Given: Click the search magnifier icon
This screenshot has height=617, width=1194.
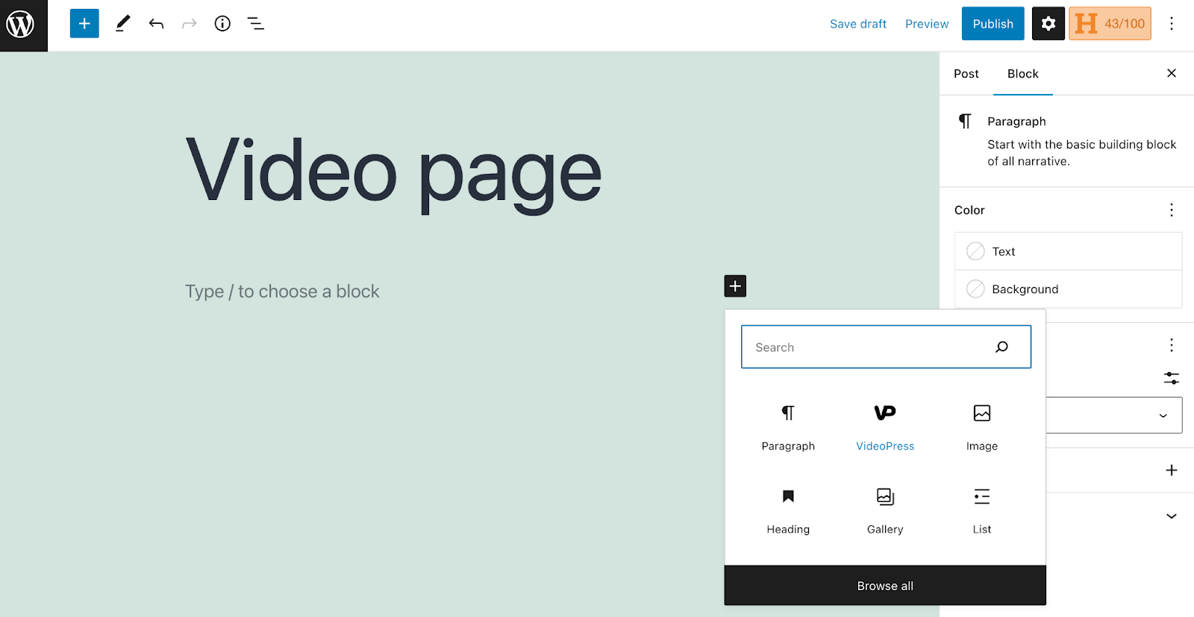Looking at the screenshot, I should [x=1002, y=347].
